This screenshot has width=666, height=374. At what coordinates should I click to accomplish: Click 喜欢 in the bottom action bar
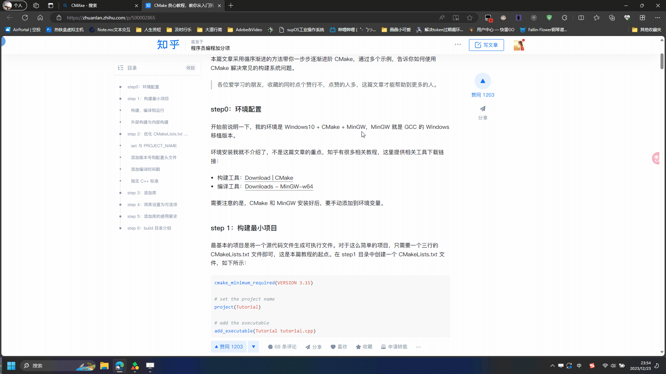(x=339, y=347)
